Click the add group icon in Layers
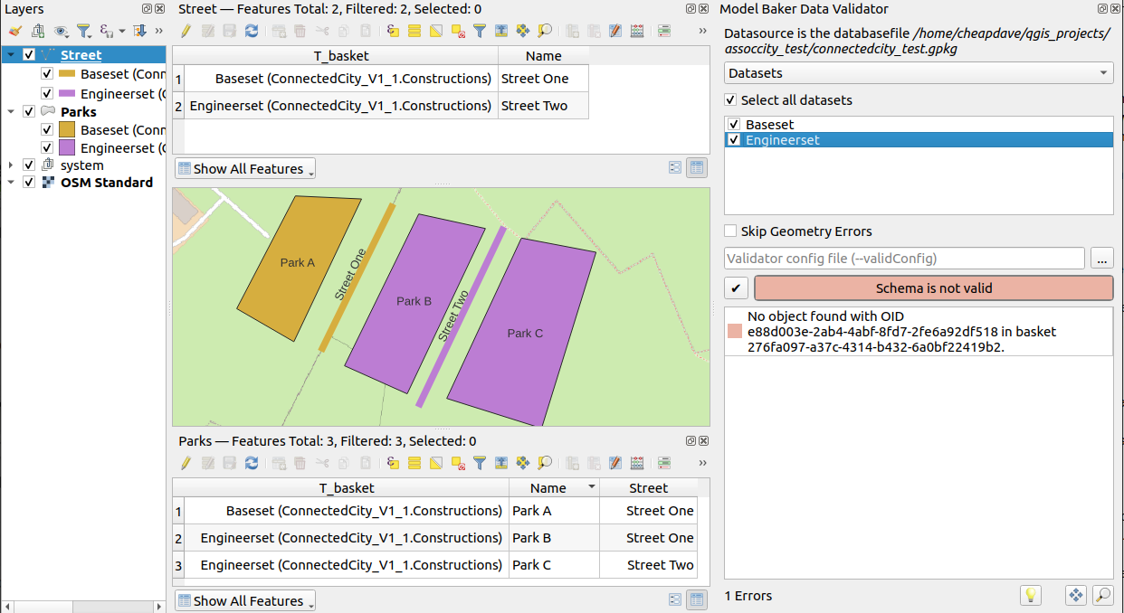 point(38,31)
